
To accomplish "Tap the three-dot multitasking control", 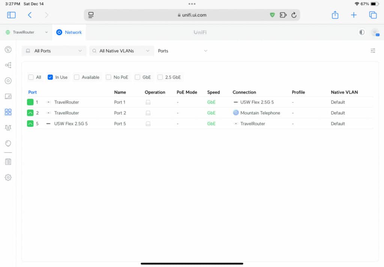I will [192, 4].
